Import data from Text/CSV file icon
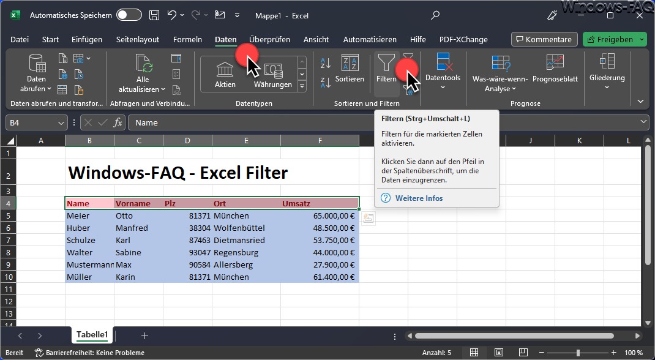The image size is (655, 360). pos(62,58)
